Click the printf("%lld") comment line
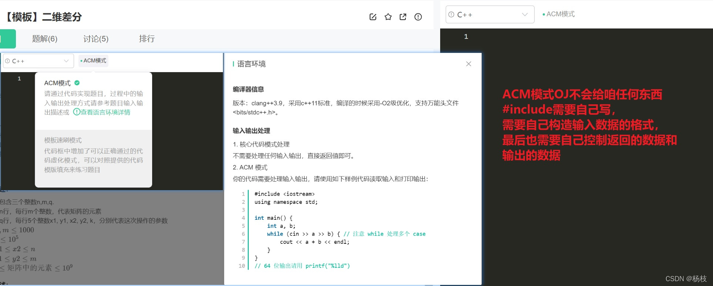 [302, 266]
